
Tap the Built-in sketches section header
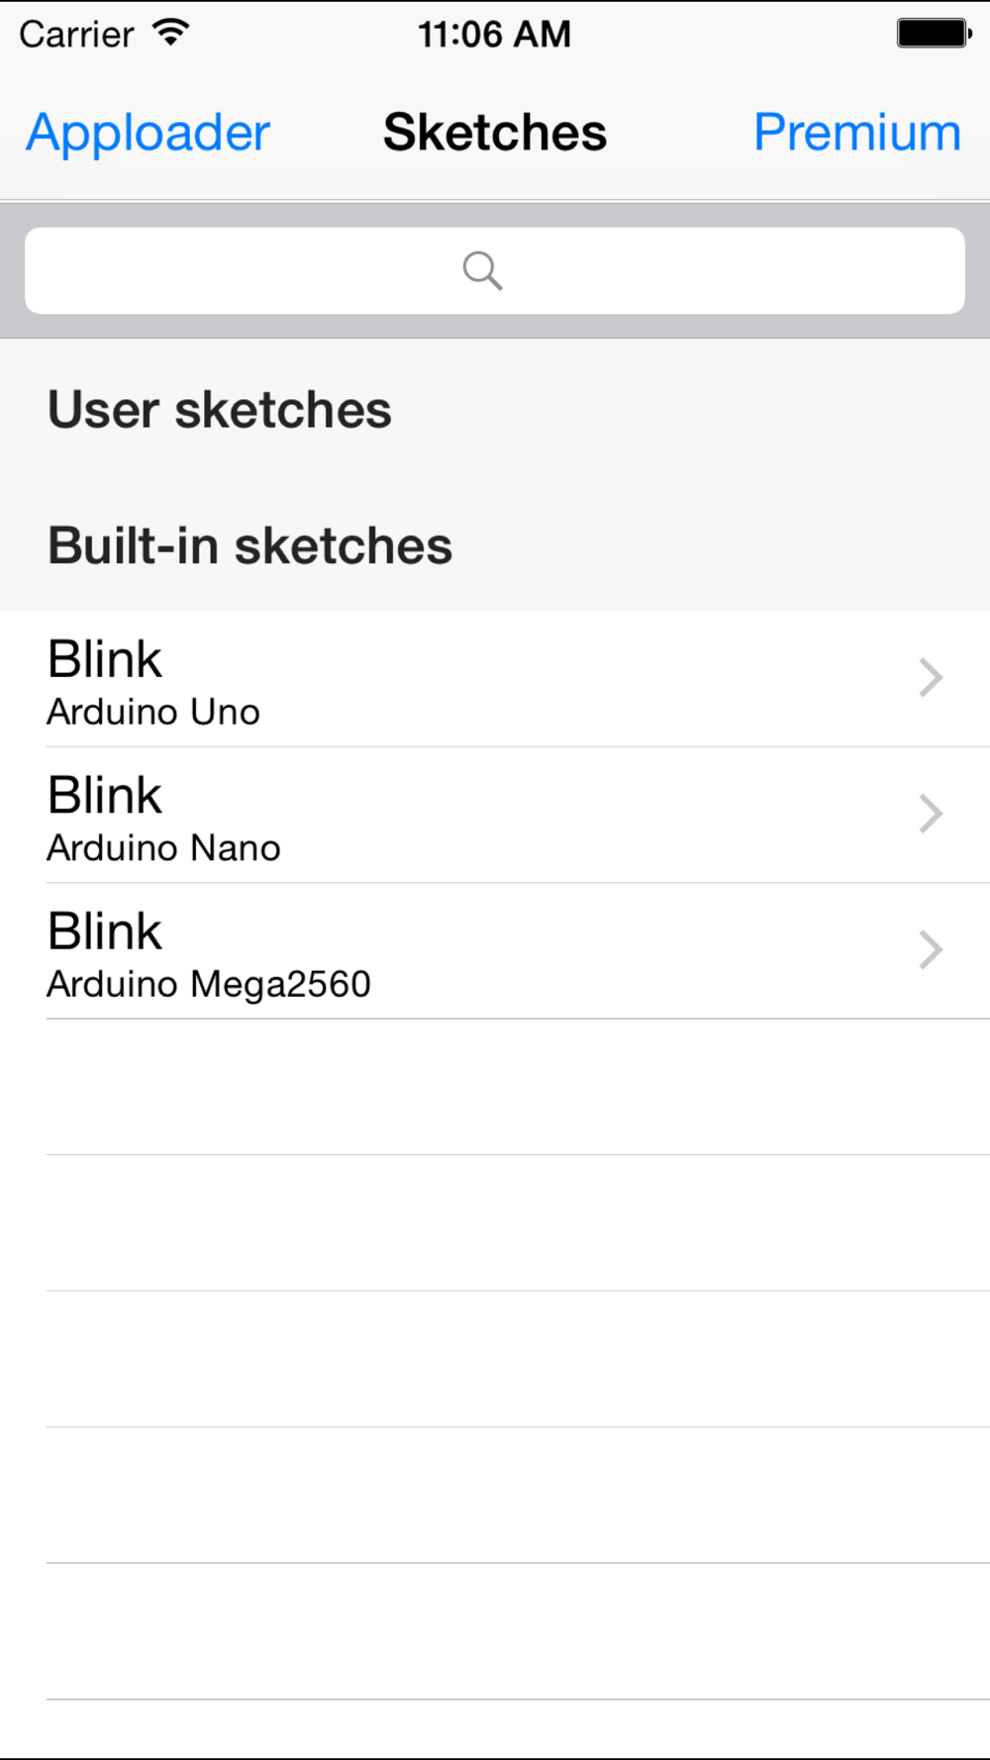250,545
